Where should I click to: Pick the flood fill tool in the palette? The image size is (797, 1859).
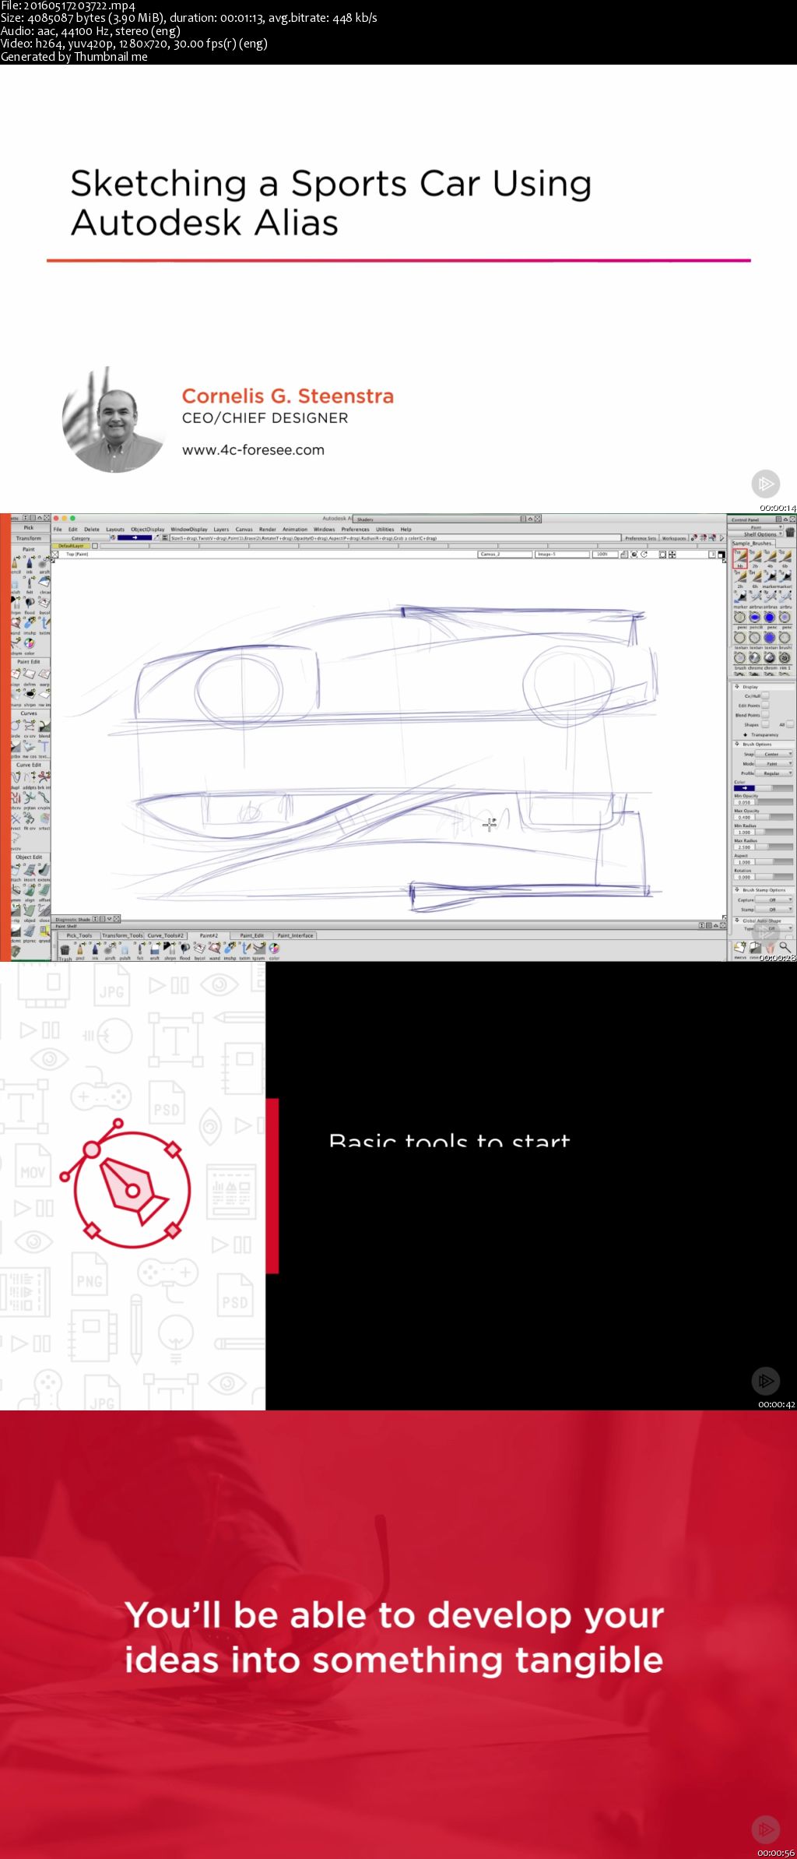click(x=30, y=604)
